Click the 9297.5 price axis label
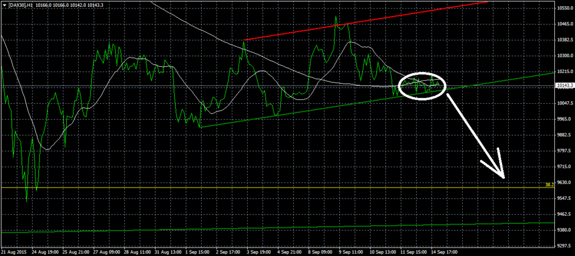Viewport: 575px width, 256px height. pyautogui.click(x=564, y=246)
